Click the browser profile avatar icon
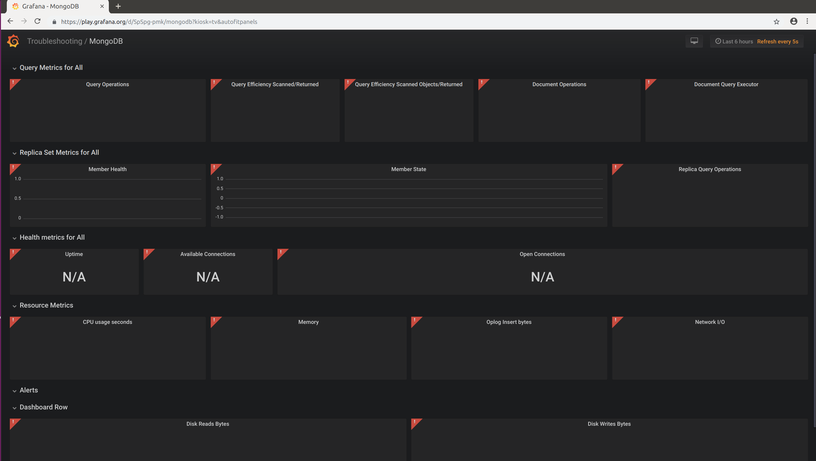This screenshot has width=816, height=461. click(793, 22)
